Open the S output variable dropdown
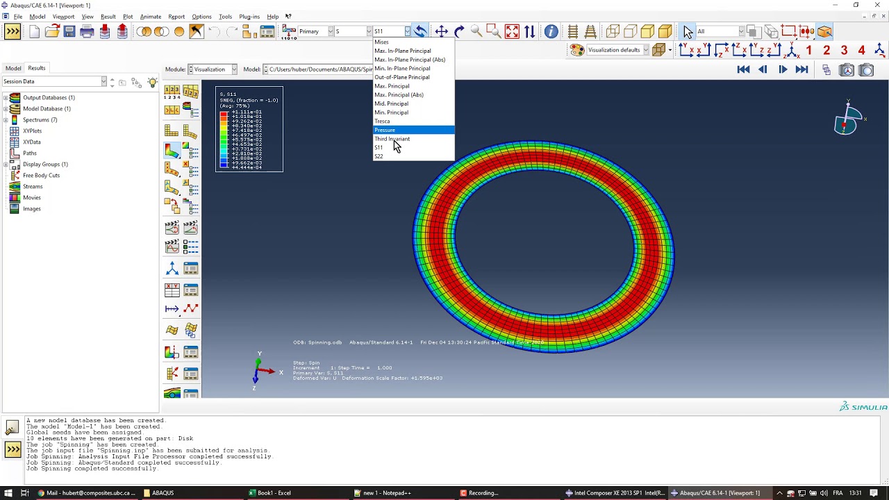 369,31
